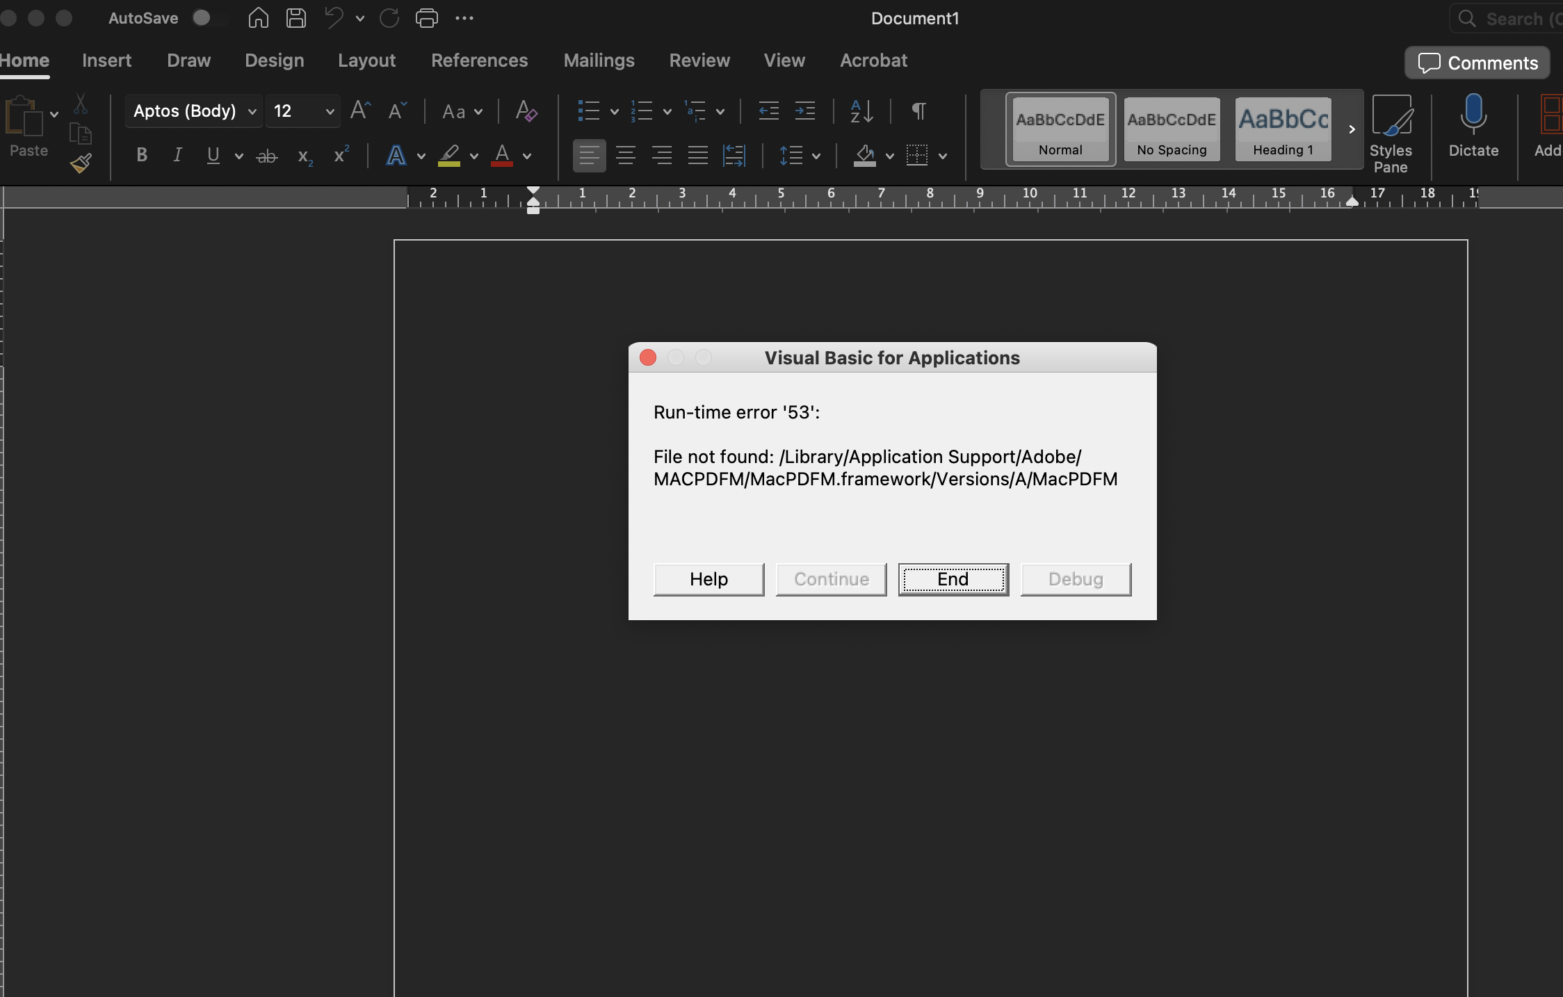Toggle Bold formatting
This screenshot has height=997, width=1563.
pos(142,155)
